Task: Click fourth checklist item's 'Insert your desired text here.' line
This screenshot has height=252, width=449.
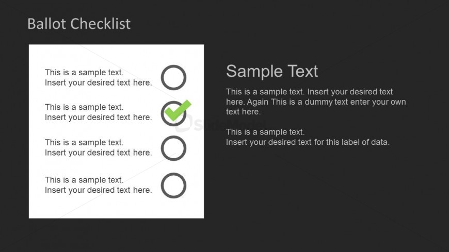Action: pos(98,190)
